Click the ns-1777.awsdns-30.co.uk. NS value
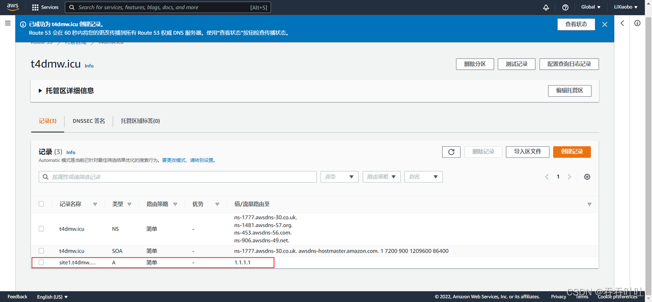Viewport: 652px width, 302px height. coord(265,217)
